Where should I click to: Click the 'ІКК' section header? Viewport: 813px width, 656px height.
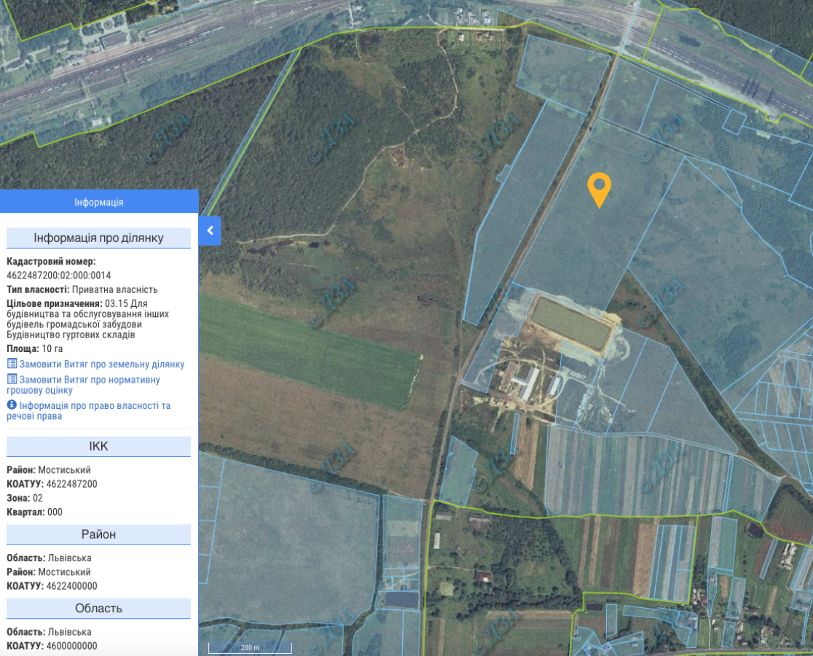(x=98, y=446)
